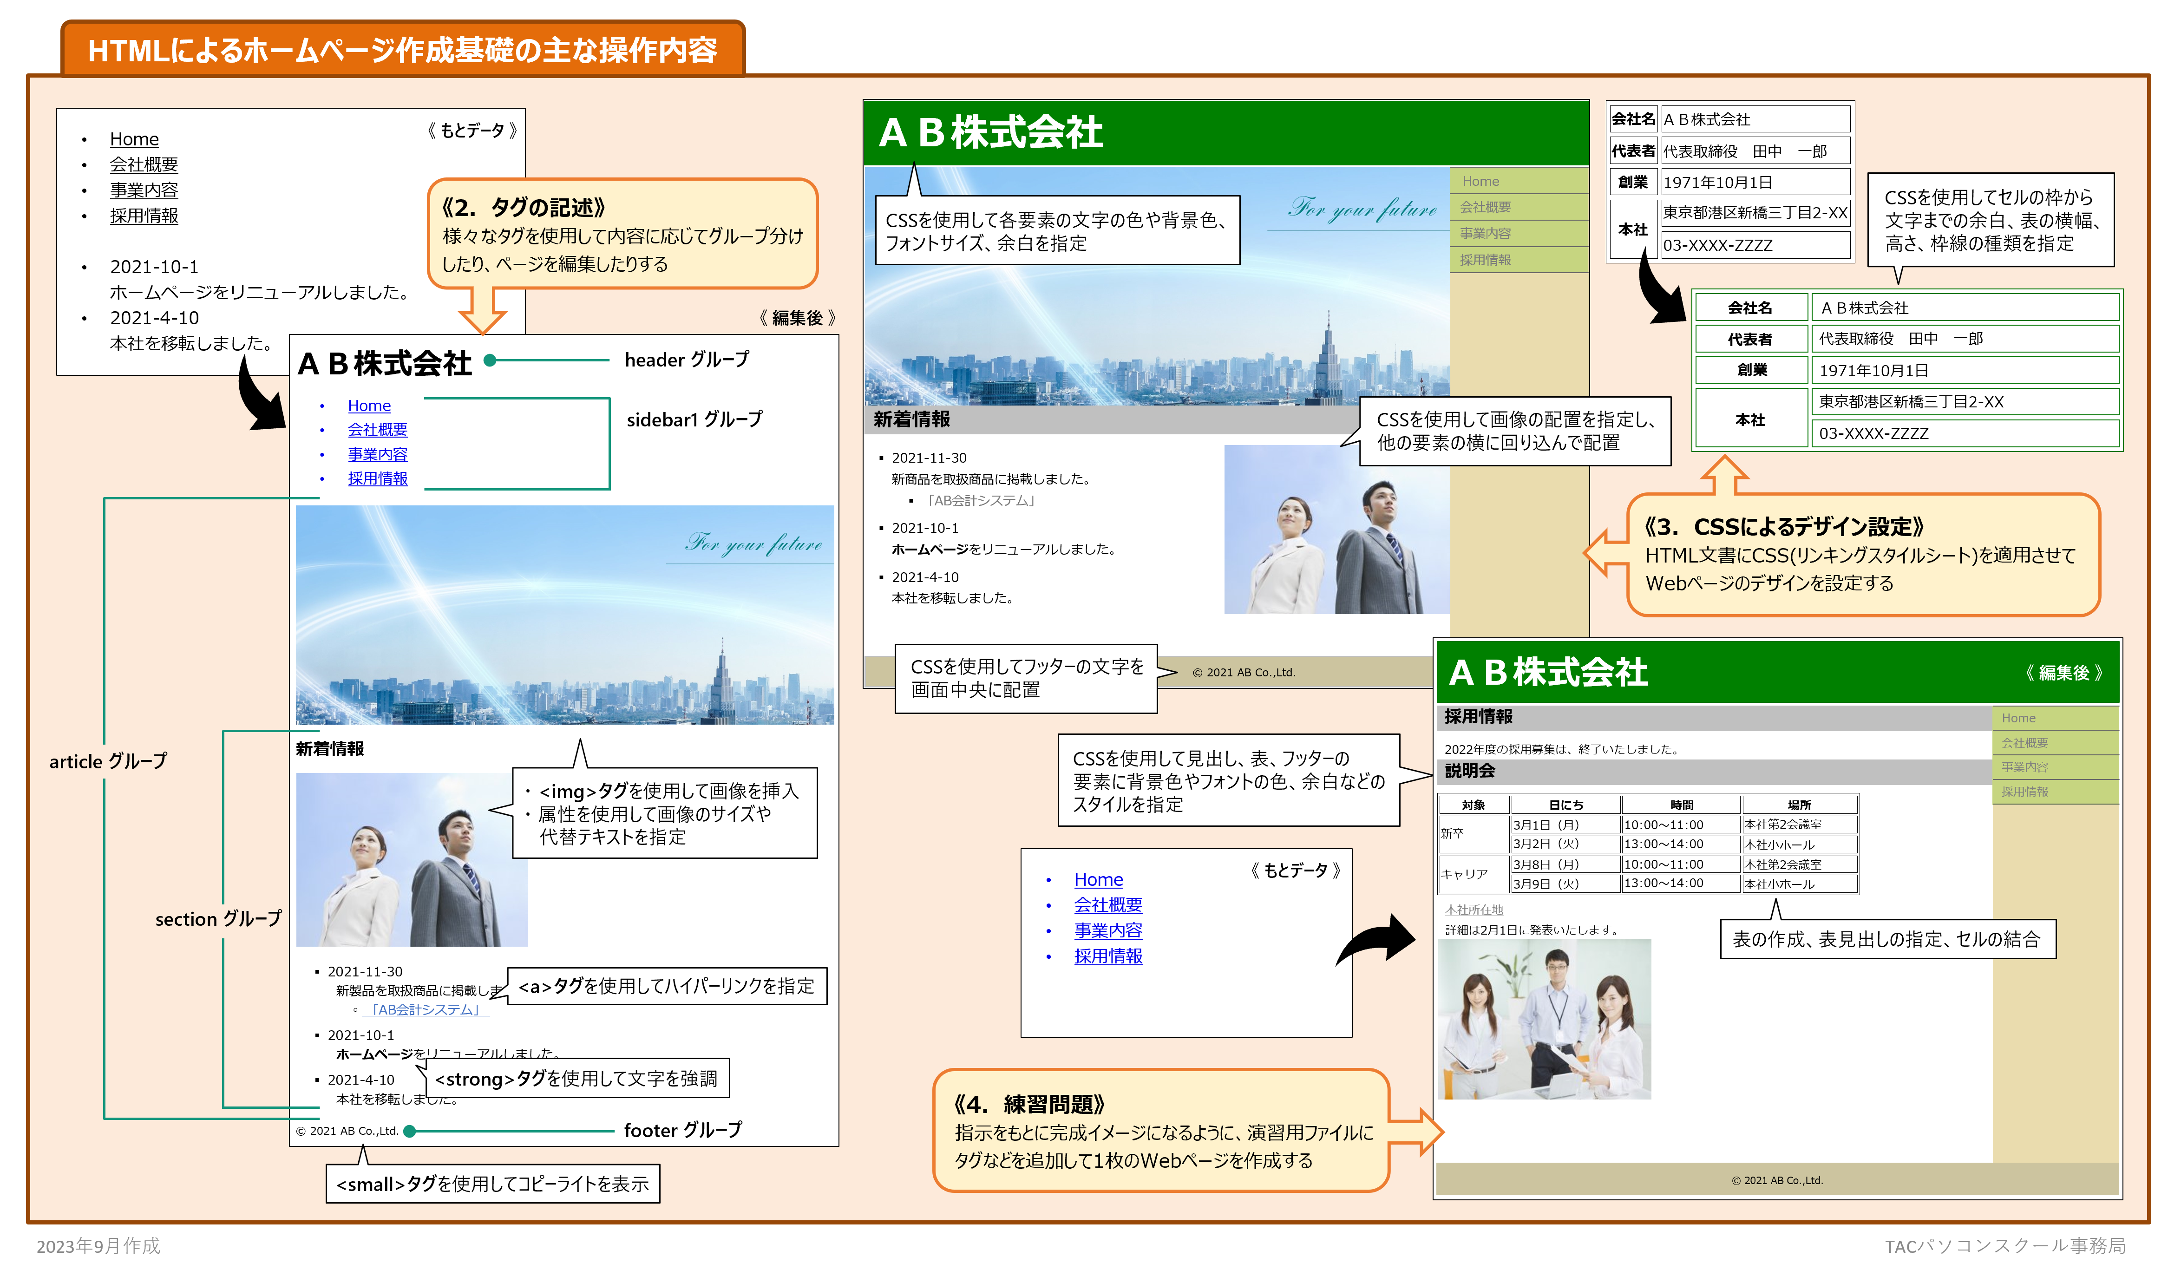This screenshot has height=1270, width=2181.
Task: Open 事業内容 link in edited sidebar group
Action: 377,454
